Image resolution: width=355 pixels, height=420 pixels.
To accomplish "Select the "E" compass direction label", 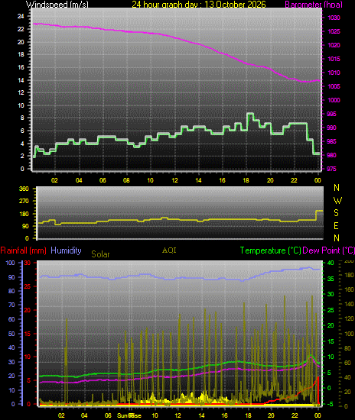I will point(336,226).
